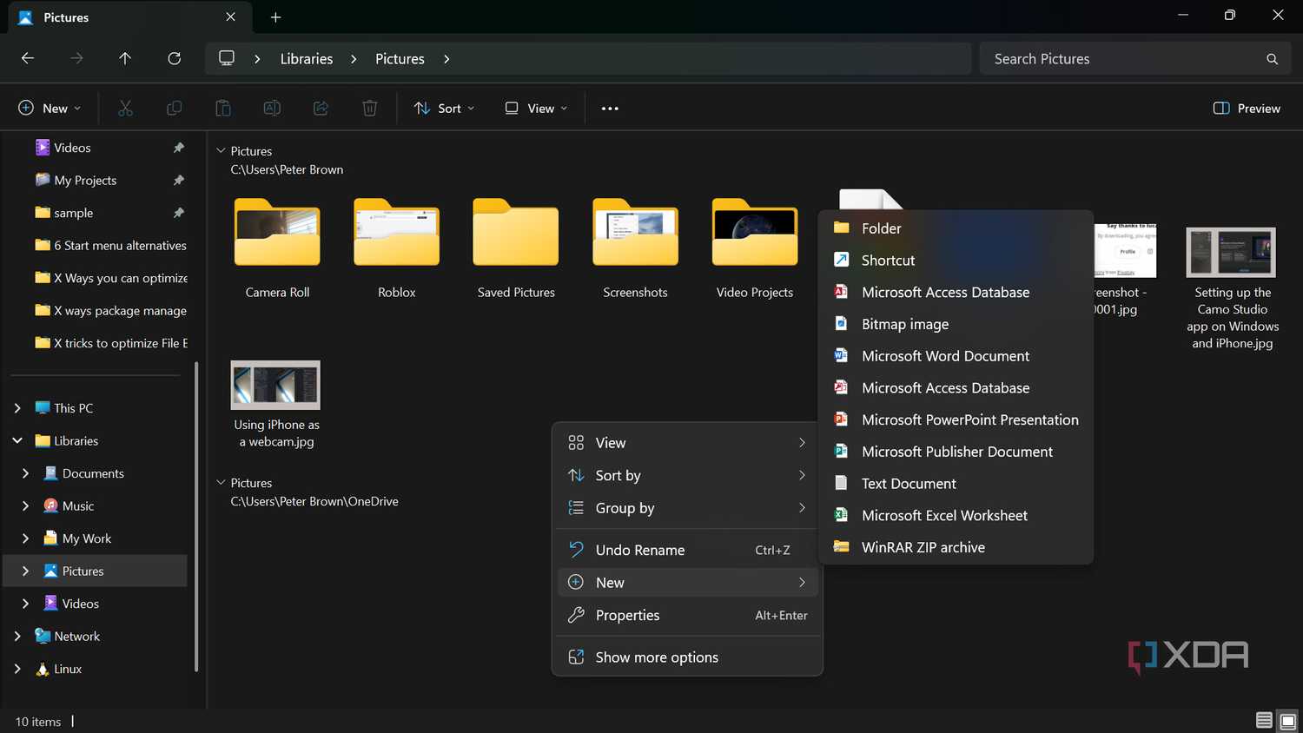Click the Rename icon in the toolbar
Image resolution: width=1303 pixels, height=733 pixels.
point(272,109)
